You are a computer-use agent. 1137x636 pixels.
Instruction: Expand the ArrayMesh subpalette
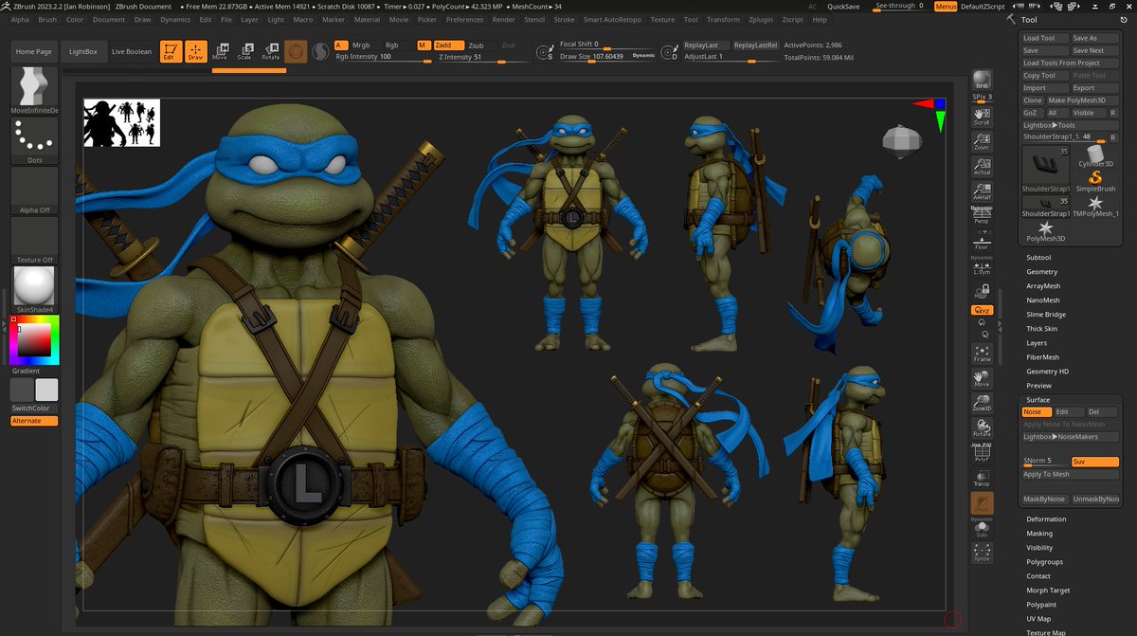1043,286
